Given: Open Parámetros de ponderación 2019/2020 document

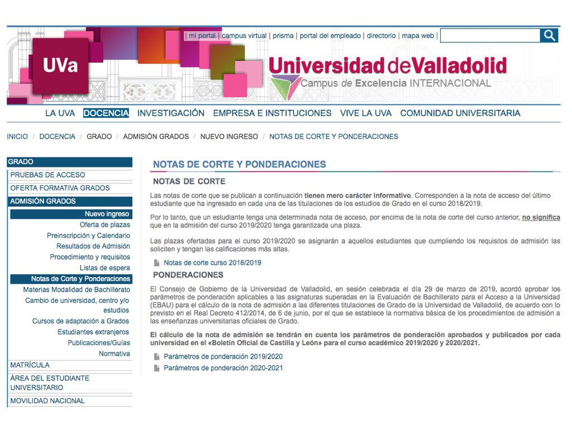Looking at the screenshot, I should (223, 356).
